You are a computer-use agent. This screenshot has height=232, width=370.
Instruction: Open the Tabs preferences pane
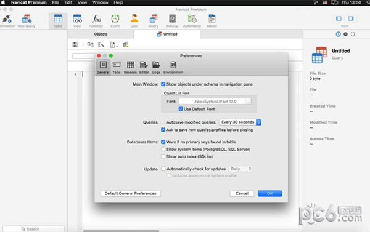click(117, 68)
